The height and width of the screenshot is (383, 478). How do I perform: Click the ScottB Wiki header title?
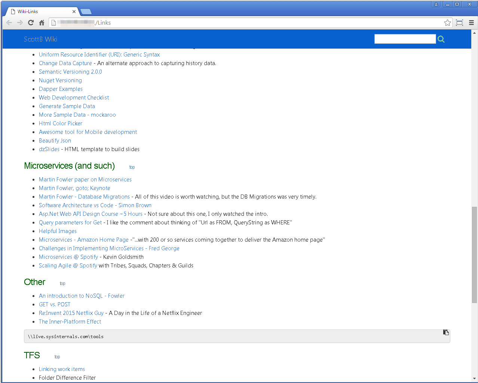pos(40,39)
